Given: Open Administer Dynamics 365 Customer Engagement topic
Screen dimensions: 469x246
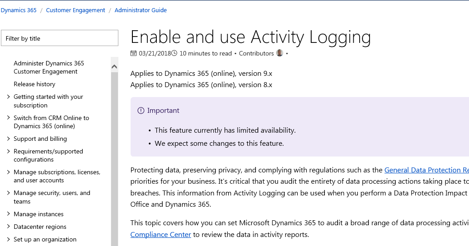Looking at the screenshot, I should tap(49, 67).
